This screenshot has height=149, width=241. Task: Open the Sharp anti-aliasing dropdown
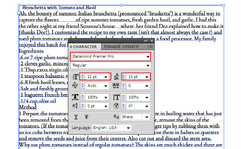[147, 117]
